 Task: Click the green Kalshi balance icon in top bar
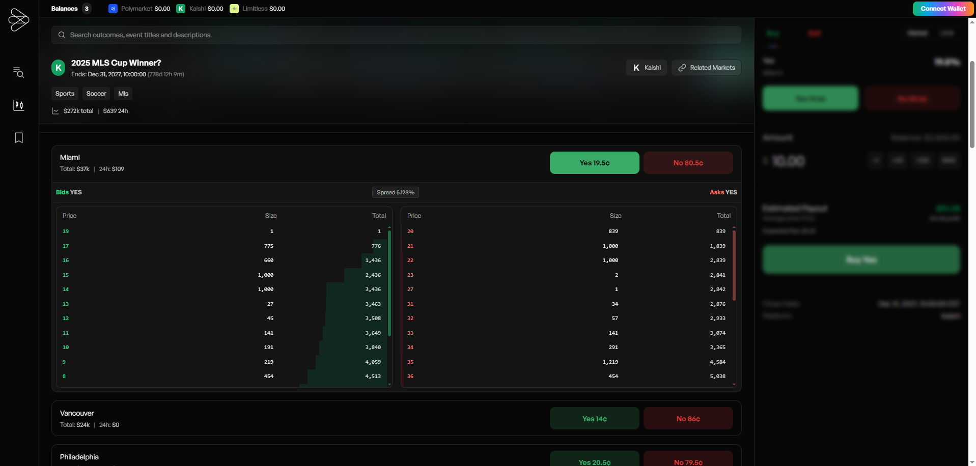pyautogui.click(x=181, y=9)
